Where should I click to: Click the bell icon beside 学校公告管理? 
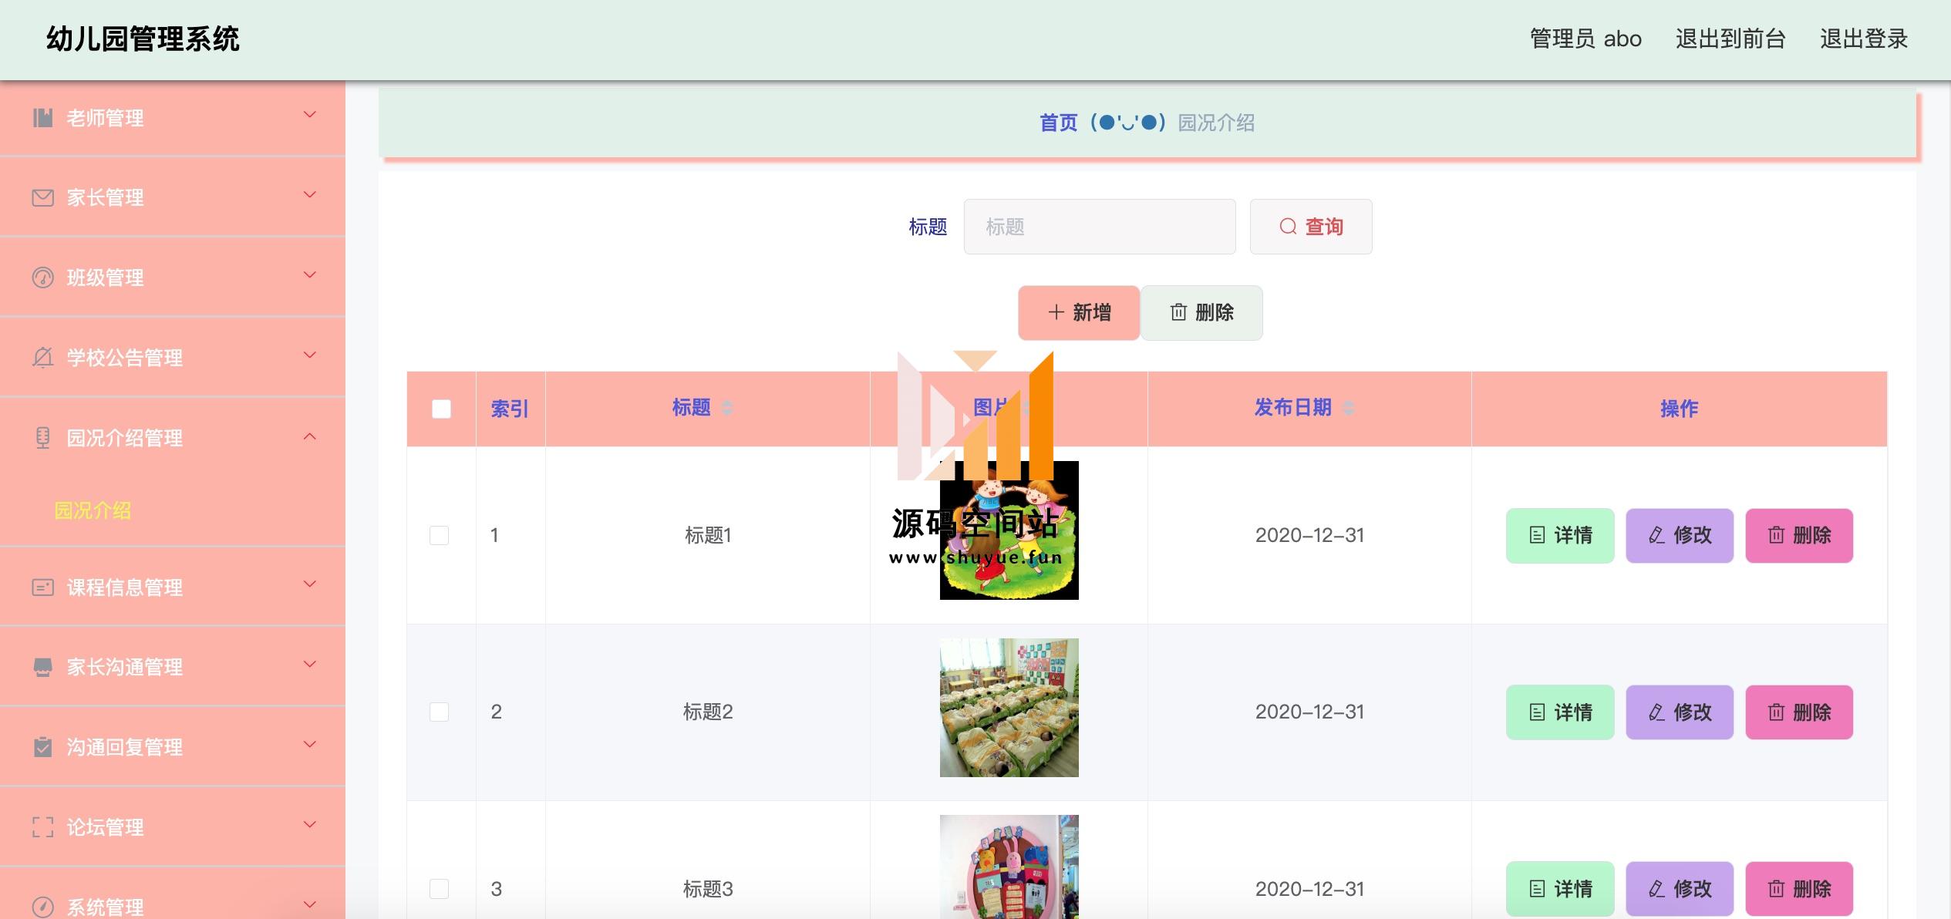coord(43,358)
